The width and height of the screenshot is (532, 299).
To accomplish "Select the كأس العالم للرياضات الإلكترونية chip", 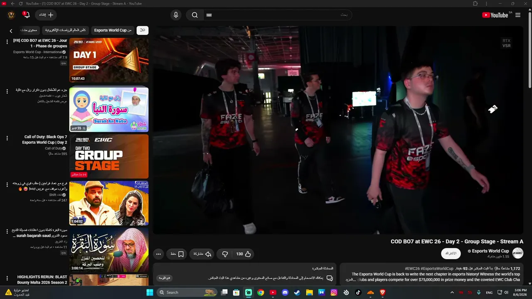I will click(65, 30).
